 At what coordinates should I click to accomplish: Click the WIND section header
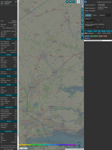pos(9,76)
